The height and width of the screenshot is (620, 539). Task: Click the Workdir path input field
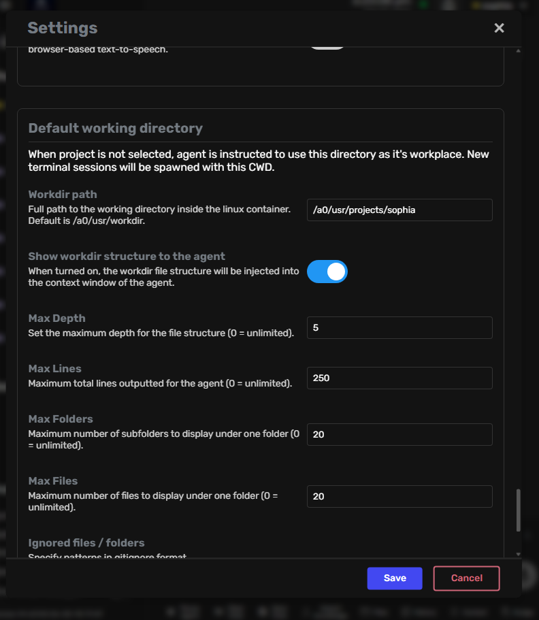399,210
